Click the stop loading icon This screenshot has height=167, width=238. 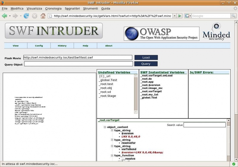click(x=35, y=16)
